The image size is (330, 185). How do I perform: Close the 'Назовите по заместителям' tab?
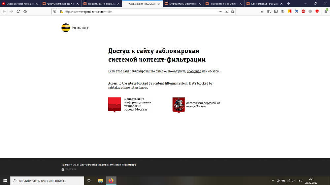click(241, 4)
